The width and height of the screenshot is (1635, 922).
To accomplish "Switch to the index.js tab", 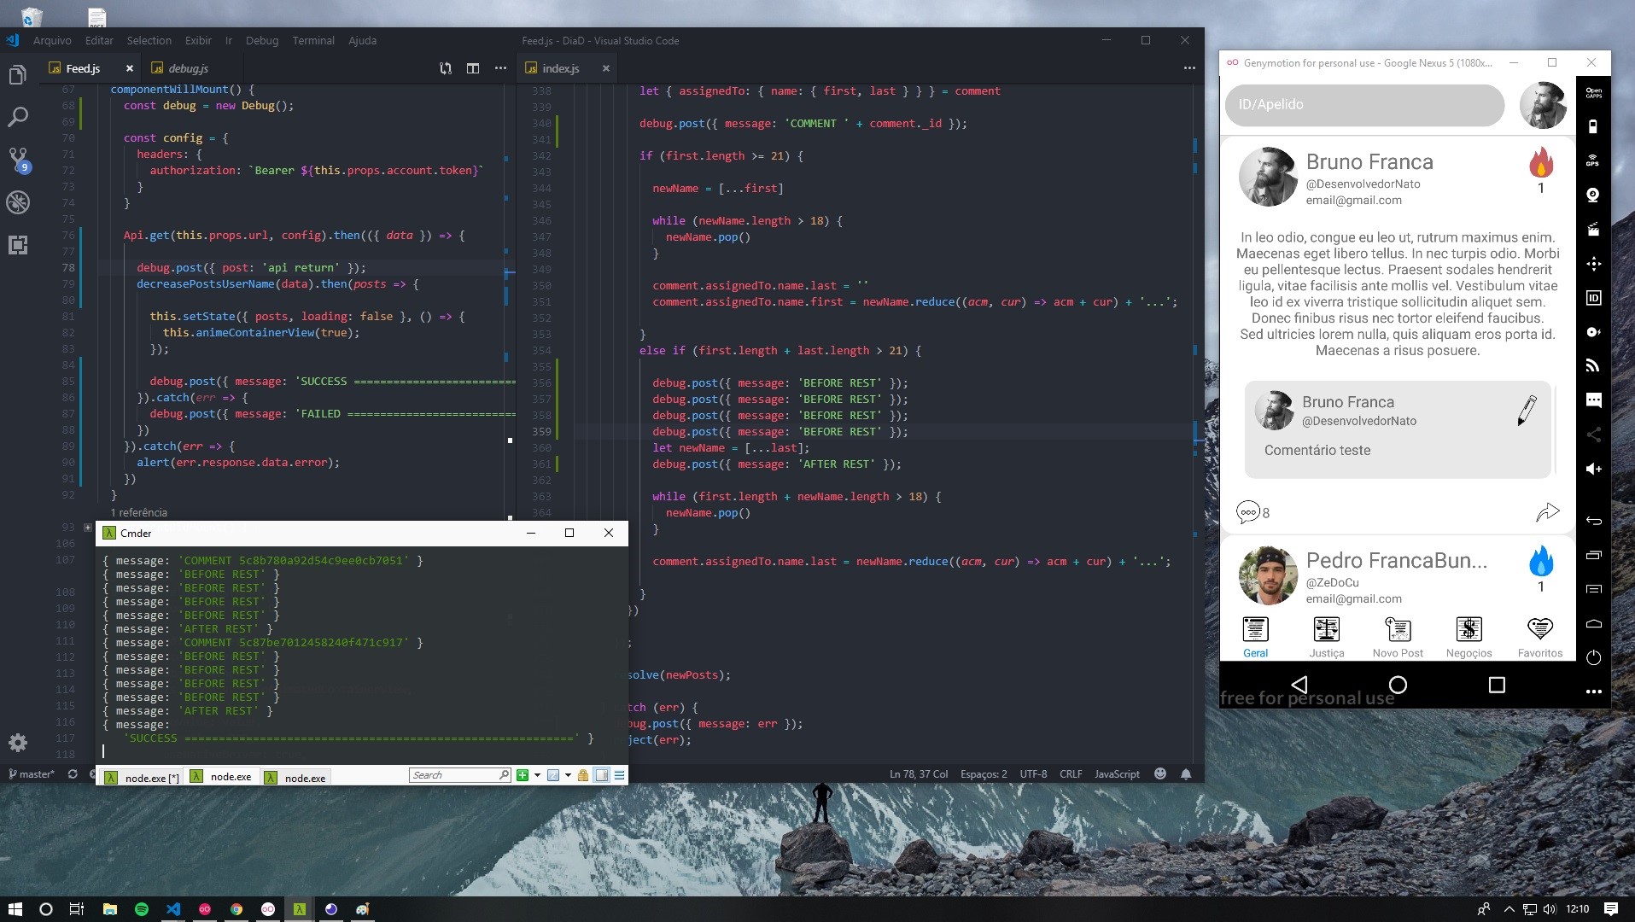I will click(x=560, y=68).
